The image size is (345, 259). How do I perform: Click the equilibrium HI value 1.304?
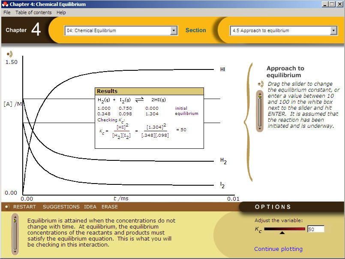(x=152, y=114)
